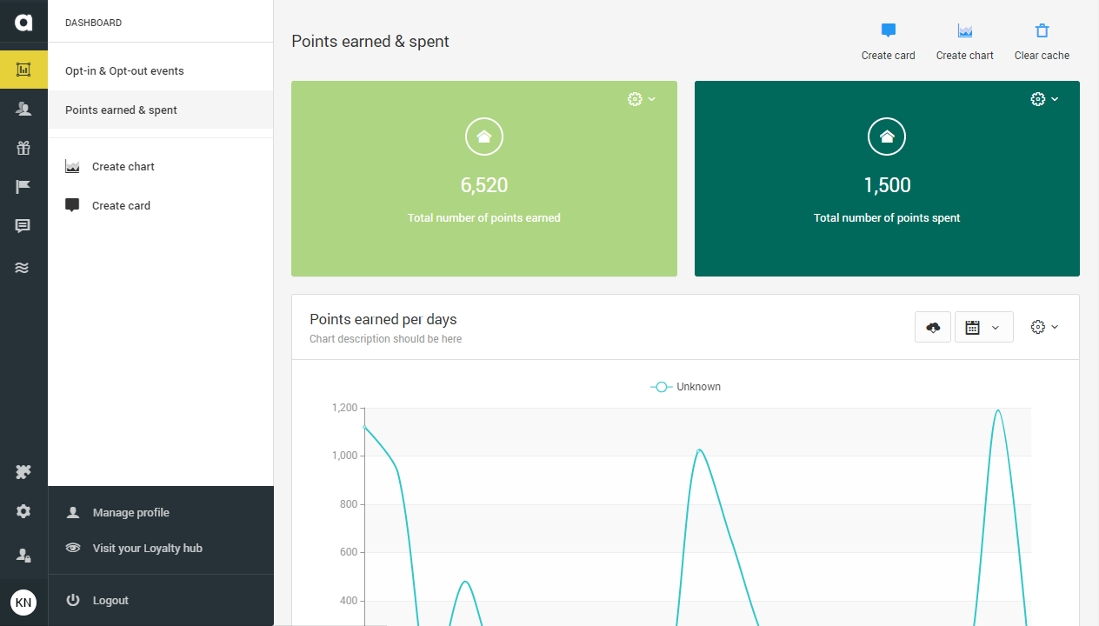
Task: Click the Clear cache trash icon
Action: tap(1042, 30)
